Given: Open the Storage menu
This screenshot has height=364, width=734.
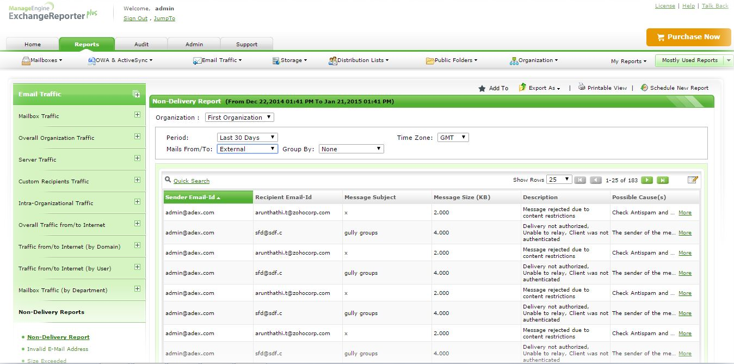Looking at the screenshot, I should (291, 60).
